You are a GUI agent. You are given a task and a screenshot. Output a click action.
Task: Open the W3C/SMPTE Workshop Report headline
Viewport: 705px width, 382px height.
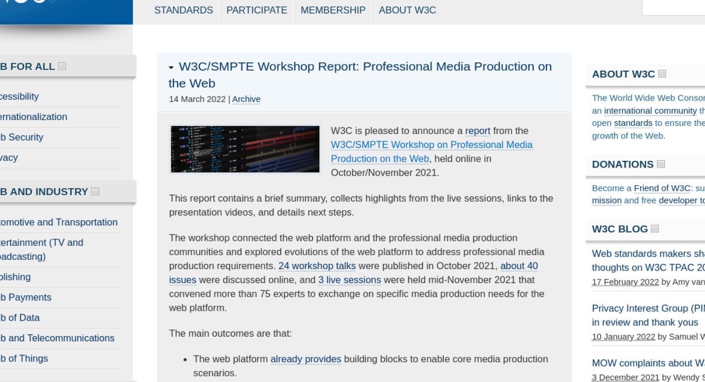(360, 75)
